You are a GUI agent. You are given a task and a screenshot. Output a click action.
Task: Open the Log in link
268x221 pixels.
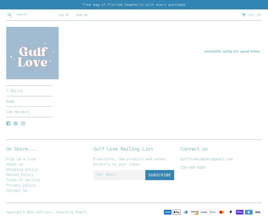63,15
